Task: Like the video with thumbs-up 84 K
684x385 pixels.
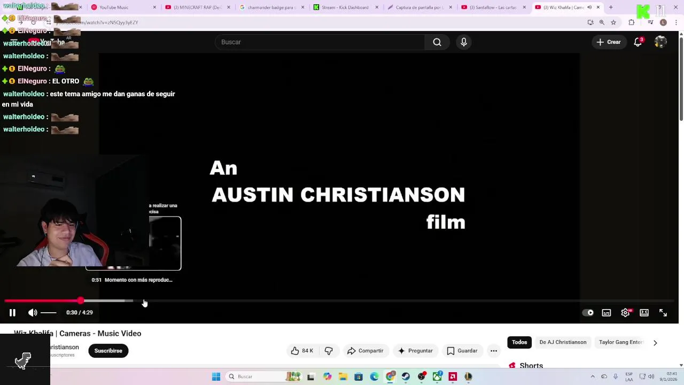Action: tap(302, 351)
